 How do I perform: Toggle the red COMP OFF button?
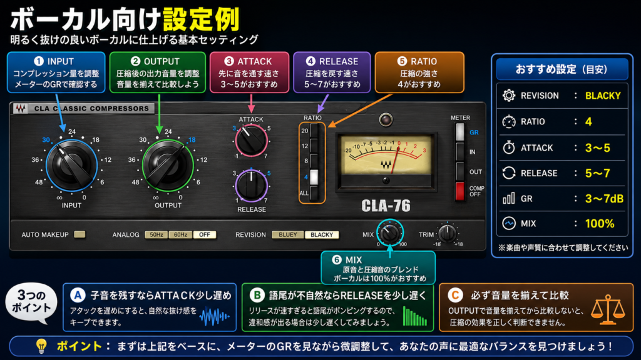pyautogui.click(x=460, y=191)
